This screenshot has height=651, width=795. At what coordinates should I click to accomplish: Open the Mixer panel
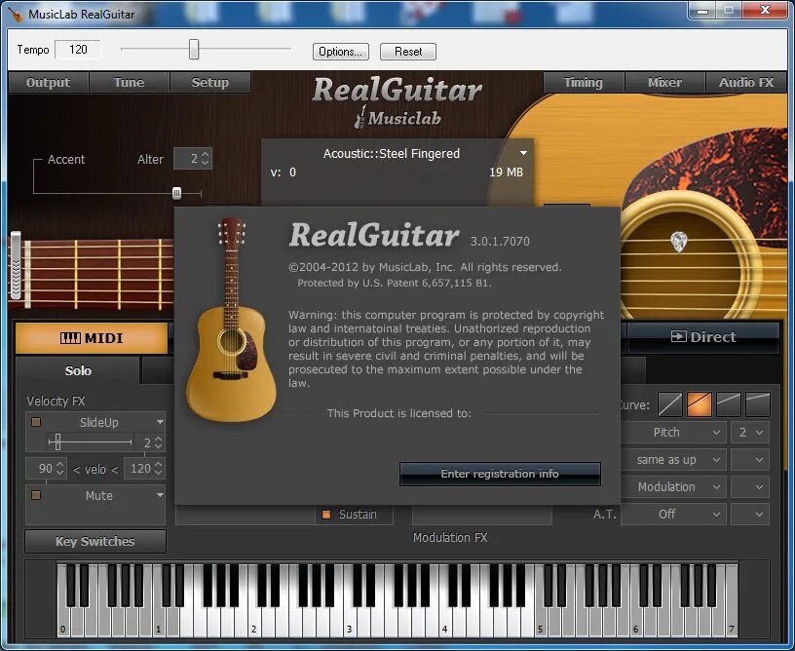pos(664,82)
